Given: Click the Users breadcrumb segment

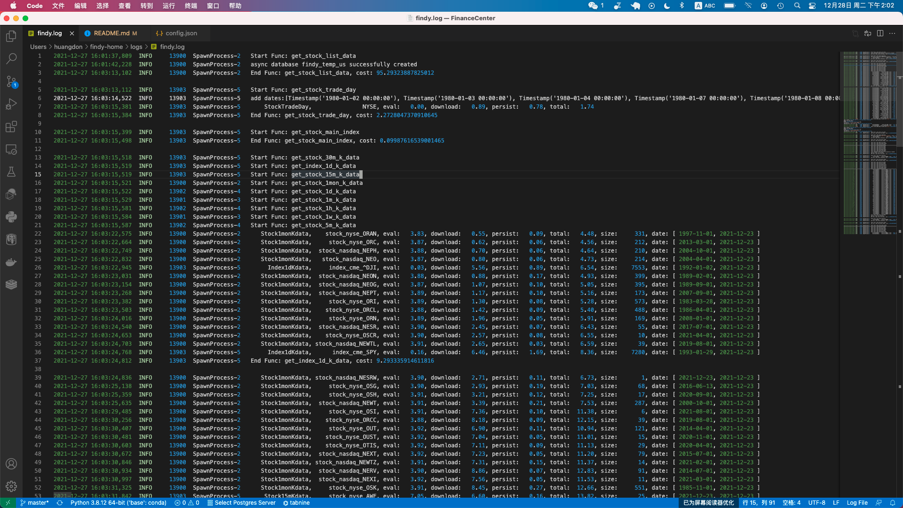Looking at the screenshot, I should coord(38,47).
